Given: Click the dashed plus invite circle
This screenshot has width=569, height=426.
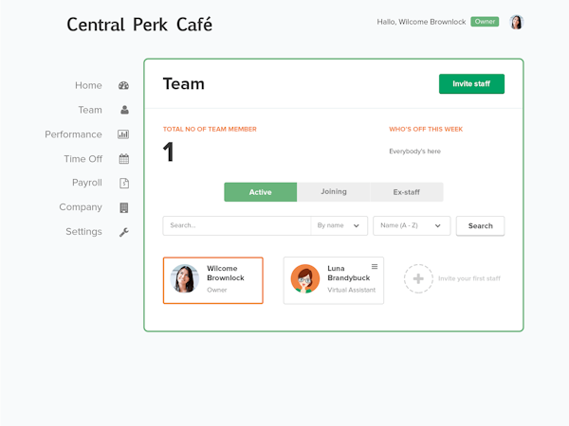Looking at the screenshot, I should 418,278.
